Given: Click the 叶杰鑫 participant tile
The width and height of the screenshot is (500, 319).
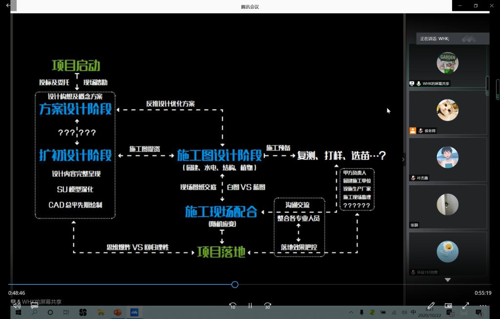Looking at the screenshot, I should point(447,158).
